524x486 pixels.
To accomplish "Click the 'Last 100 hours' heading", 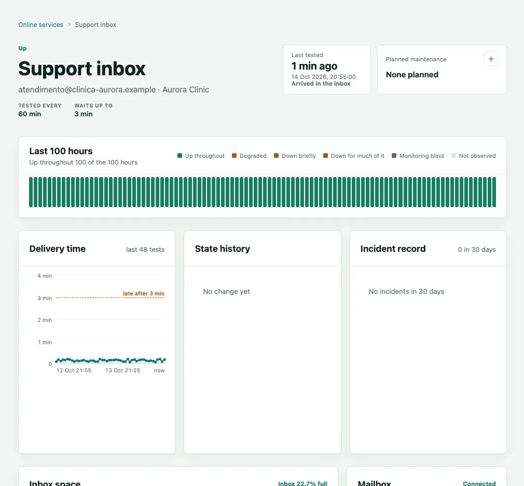I will [61, 151].
